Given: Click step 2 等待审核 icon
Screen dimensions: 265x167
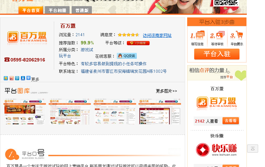Looking at the screenshot, I should point(217,35).
